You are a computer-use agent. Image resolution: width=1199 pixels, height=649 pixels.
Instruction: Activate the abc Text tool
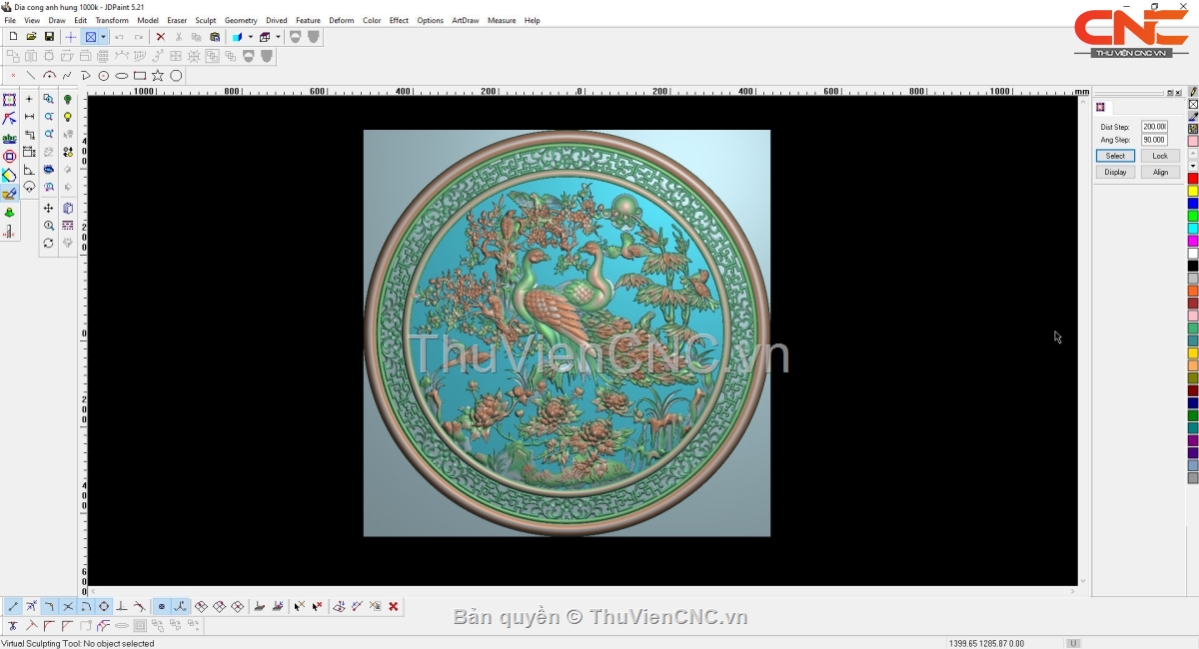(9, 138)
